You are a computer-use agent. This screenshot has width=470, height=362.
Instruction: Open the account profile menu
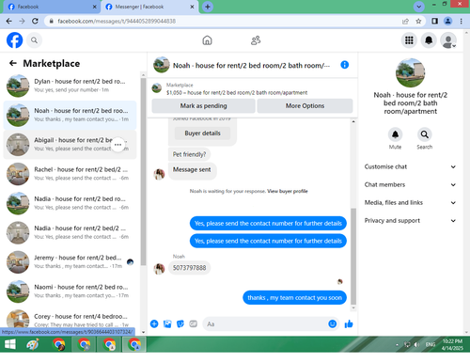click(448, 40)
